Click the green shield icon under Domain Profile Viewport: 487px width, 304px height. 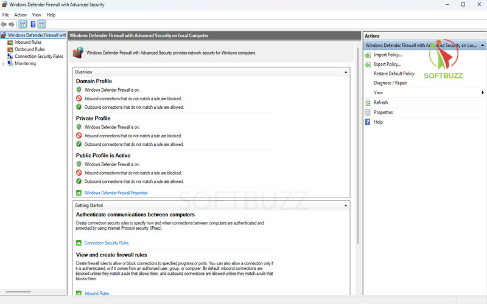click(x=79, y=89)
